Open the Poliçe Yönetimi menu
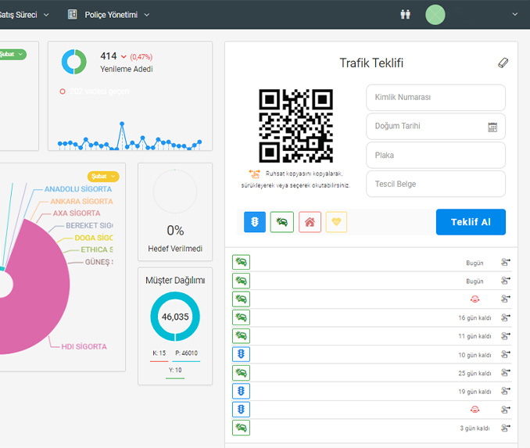530x448 pixels. click(x=109, y=14)
